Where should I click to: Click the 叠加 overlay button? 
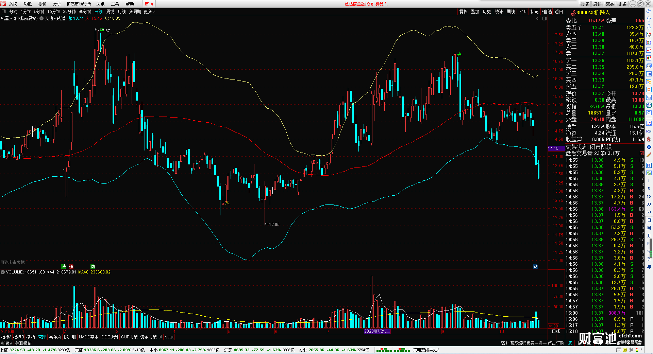click(x=475, y=12)
